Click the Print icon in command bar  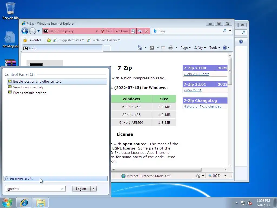tap(171, 48)
